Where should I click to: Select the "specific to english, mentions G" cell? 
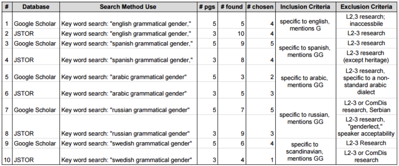(305, 25)
